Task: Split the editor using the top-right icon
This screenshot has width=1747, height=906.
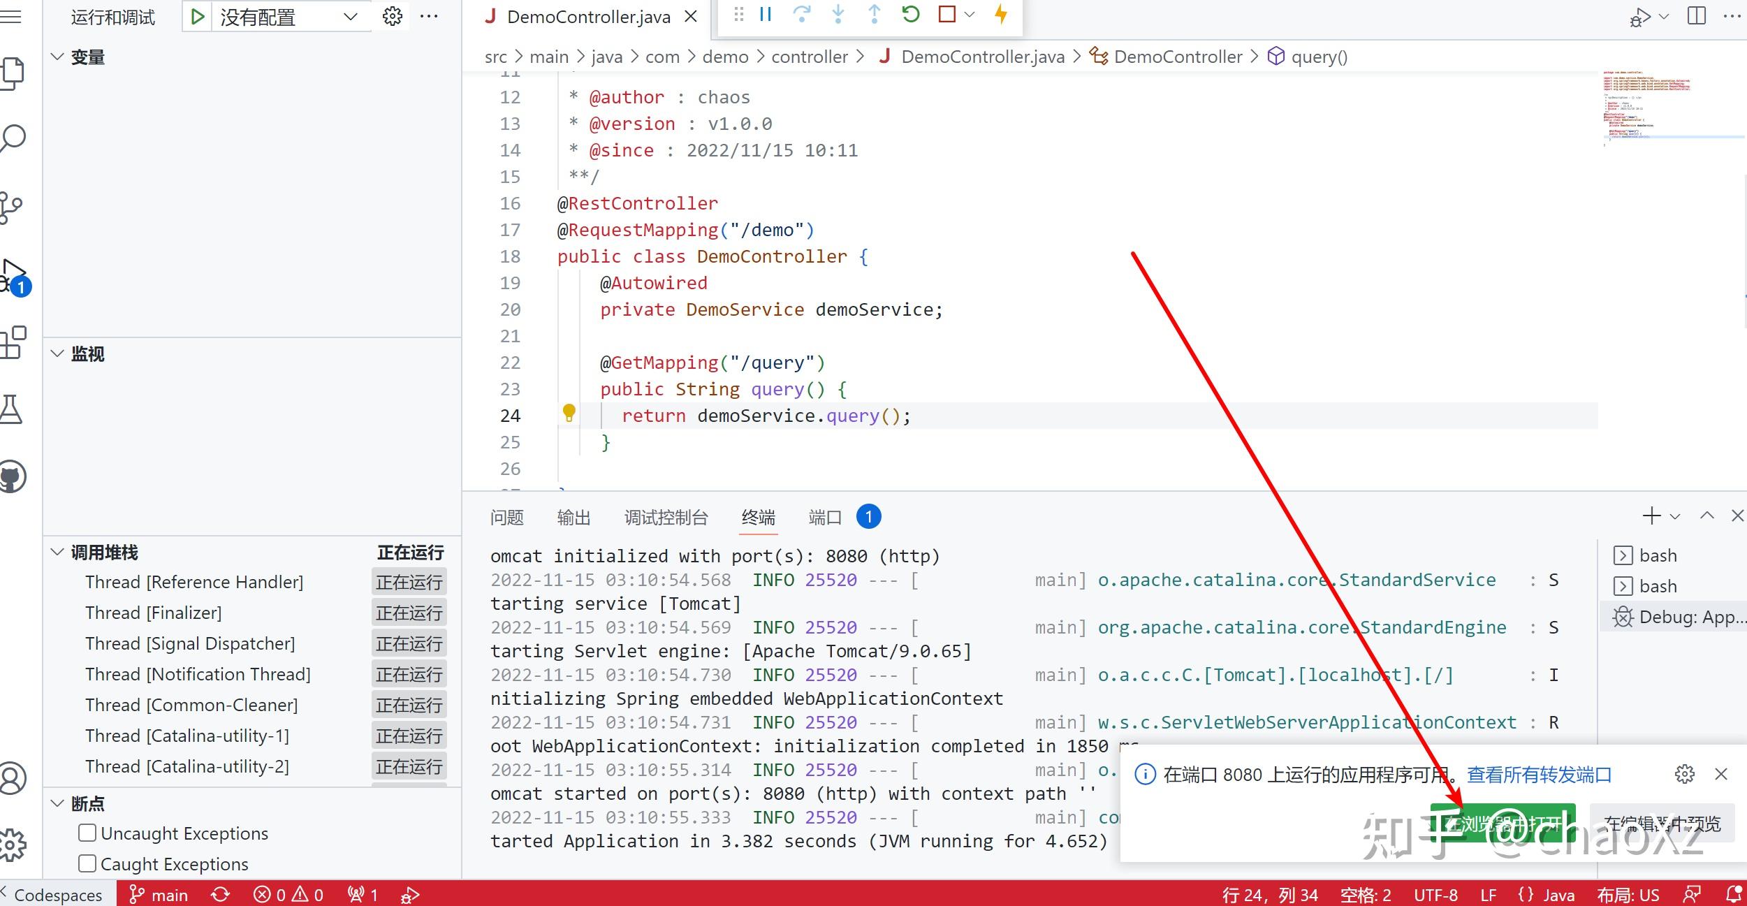Action: (x=1696, y=16)
